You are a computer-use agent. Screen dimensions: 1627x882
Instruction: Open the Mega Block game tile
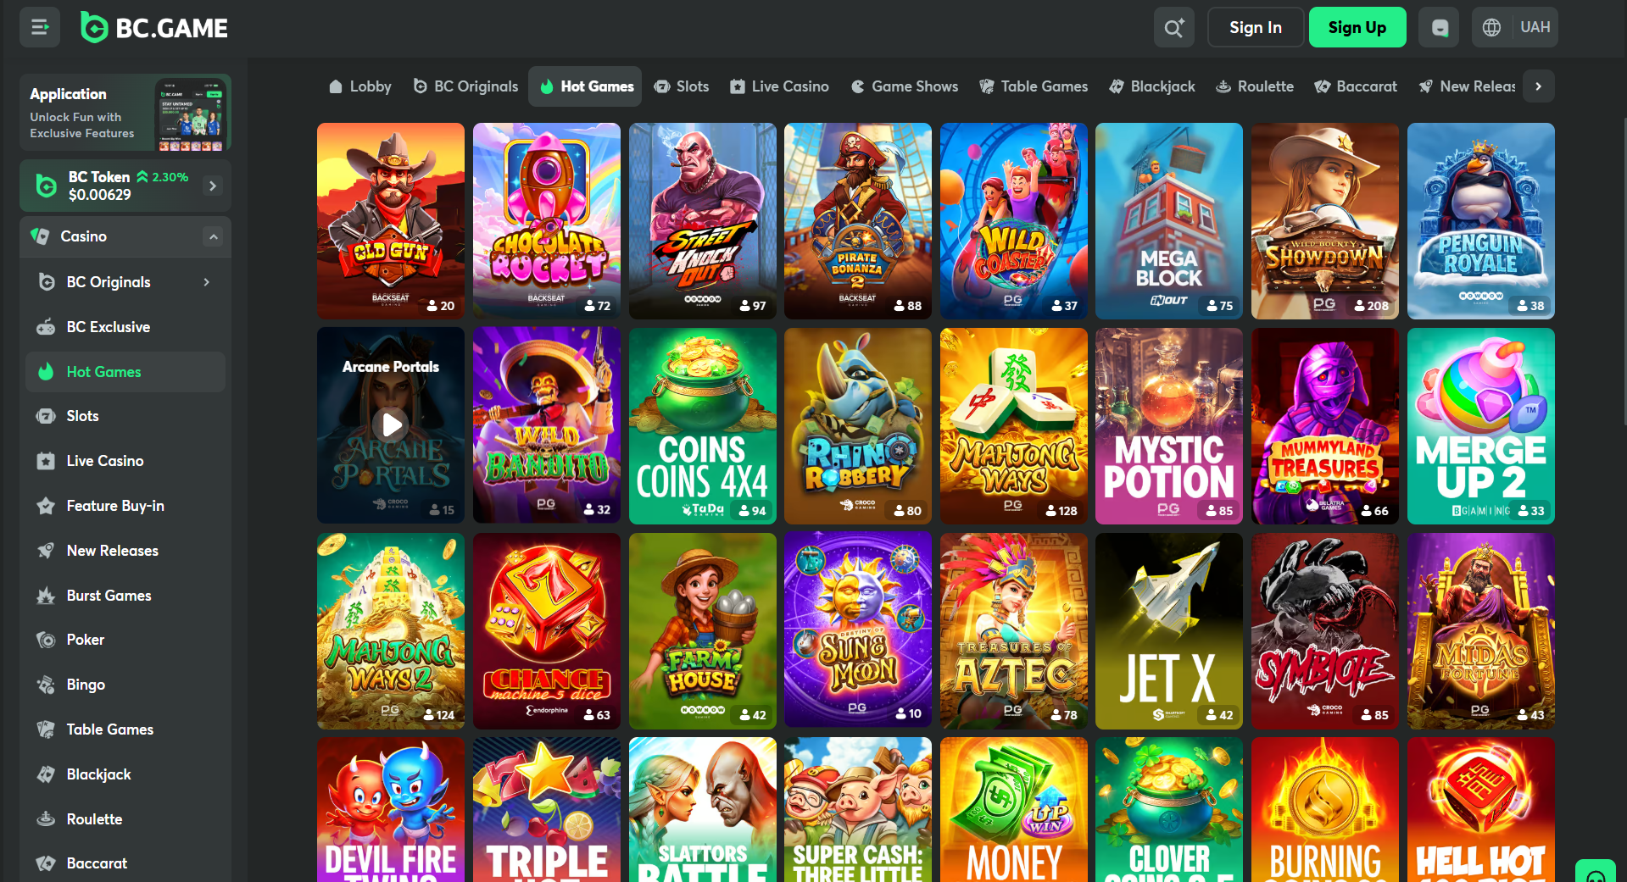1169,221
